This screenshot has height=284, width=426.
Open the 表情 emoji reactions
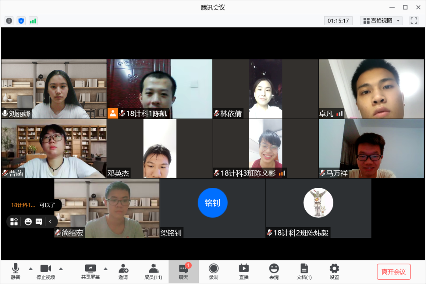274,271
